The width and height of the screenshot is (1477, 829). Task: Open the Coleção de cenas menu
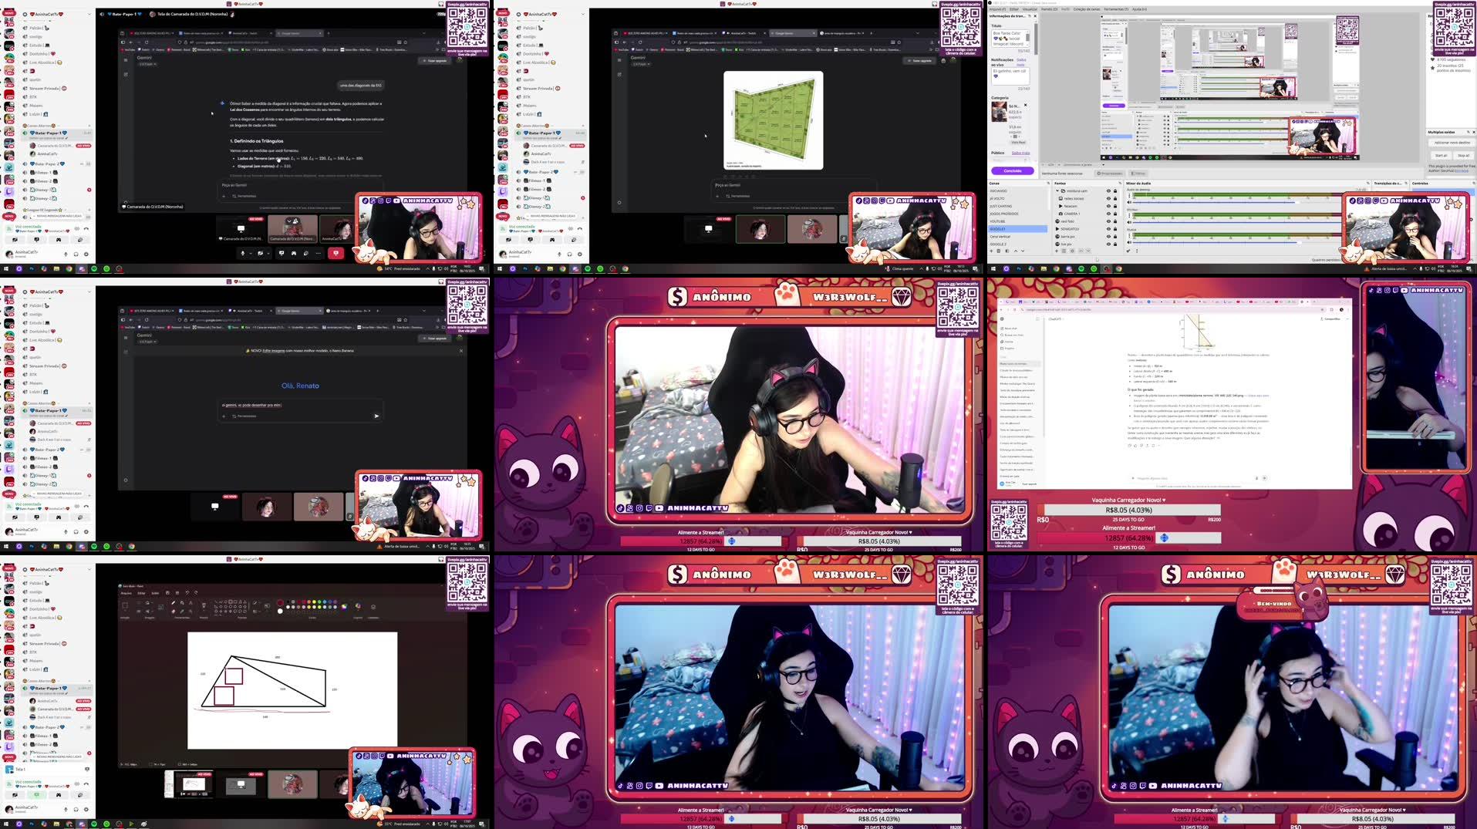[x=1087, y=9]
